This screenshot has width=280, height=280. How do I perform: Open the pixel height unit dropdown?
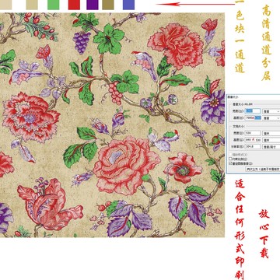(271, 117)
